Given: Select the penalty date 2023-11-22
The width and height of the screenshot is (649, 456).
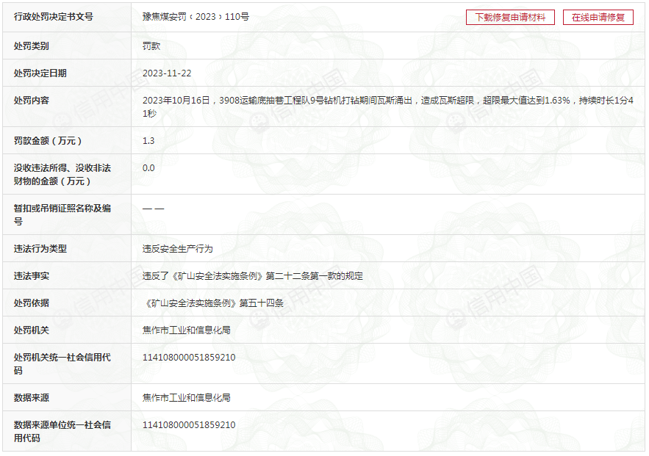Looking at the screenshot, I should click(167, 73).
